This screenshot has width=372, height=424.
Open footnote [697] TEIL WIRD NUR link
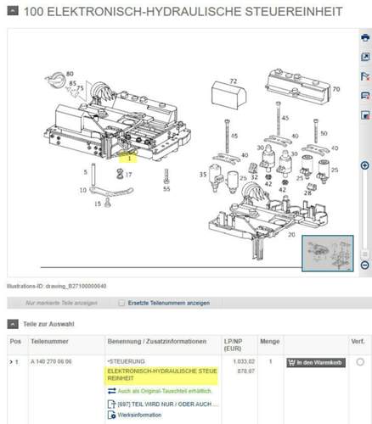click(167, 404)
